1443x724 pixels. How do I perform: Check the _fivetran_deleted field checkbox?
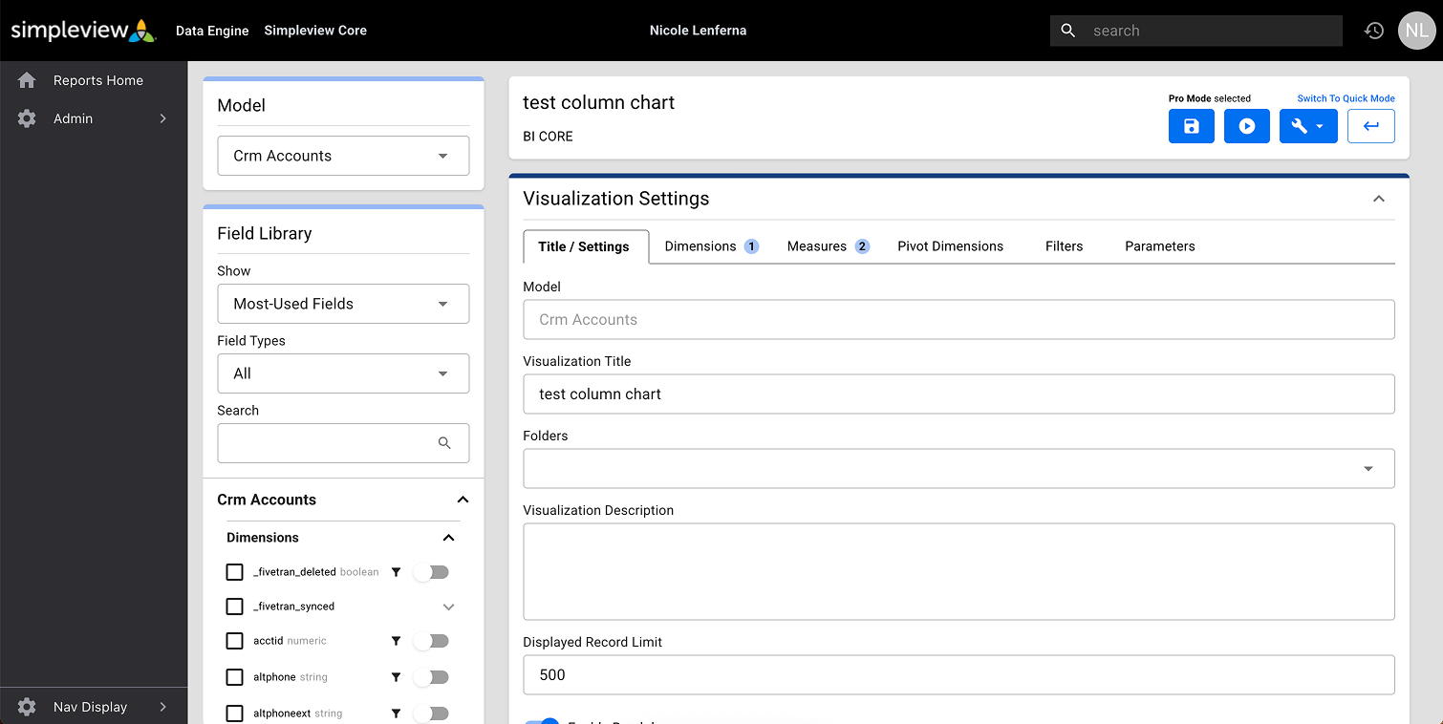point(234,572)
